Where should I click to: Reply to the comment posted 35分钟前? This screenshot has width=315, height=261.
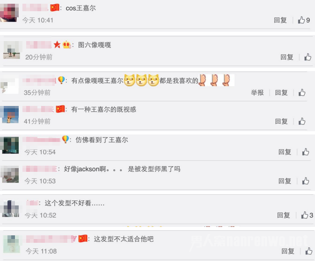pyautogui.click(x=281, y=92)
